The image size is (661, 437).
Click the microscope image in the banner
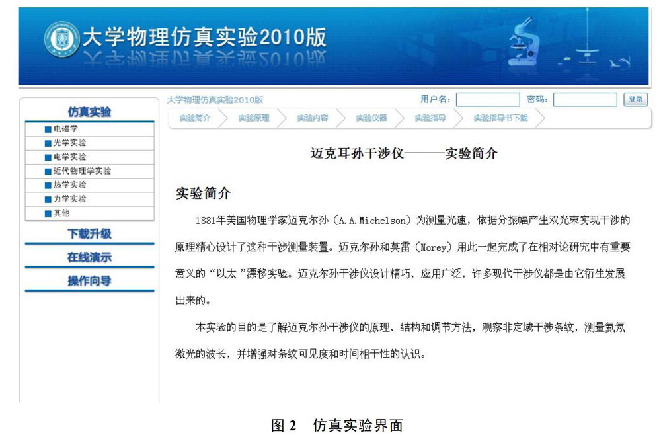524,42
